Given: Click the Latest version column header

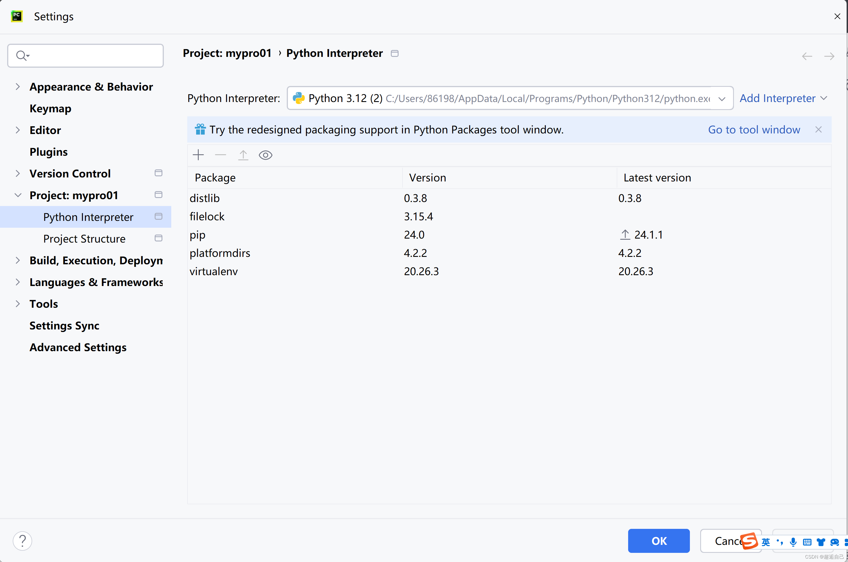Looking at the screenshot, I should 724,177.
